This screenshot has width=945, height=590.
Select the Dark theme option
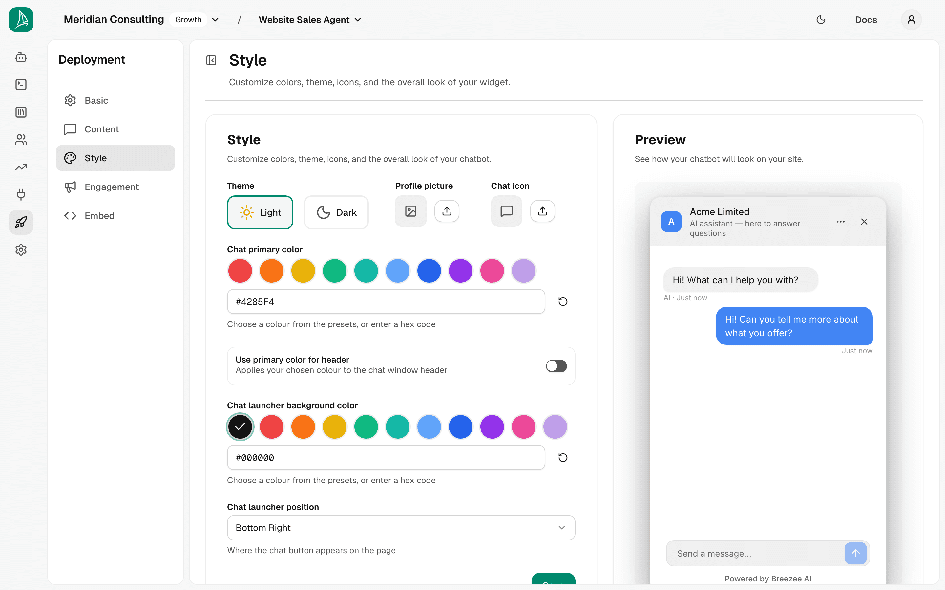(x=336, y=212)
